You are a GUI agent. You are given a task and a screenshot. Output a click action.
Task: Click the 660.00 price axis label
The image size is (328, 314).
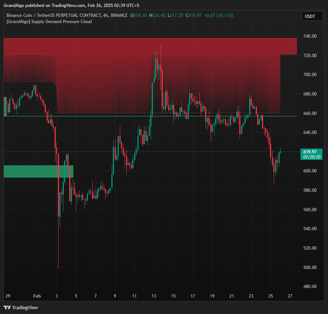310,113
